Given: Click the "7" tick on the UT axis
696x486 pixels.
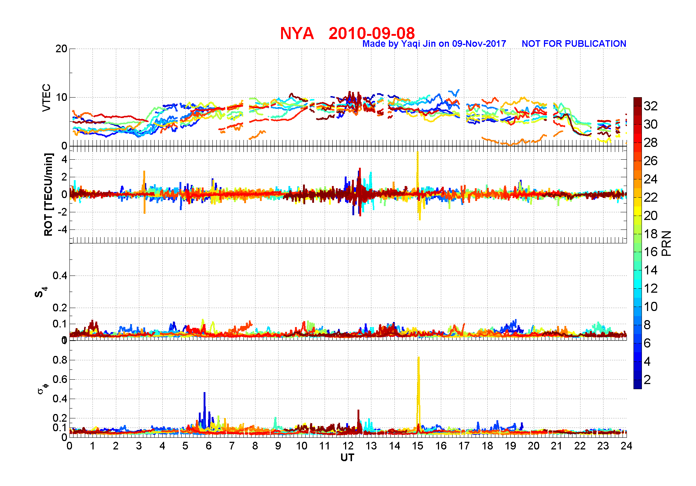Looking at the screenshot, I should [232, 446].
